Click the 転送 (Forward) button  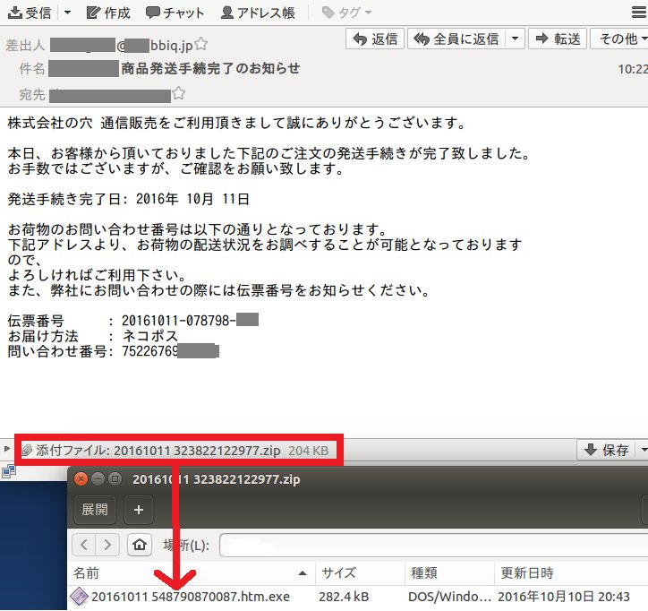tap(558, 39)
